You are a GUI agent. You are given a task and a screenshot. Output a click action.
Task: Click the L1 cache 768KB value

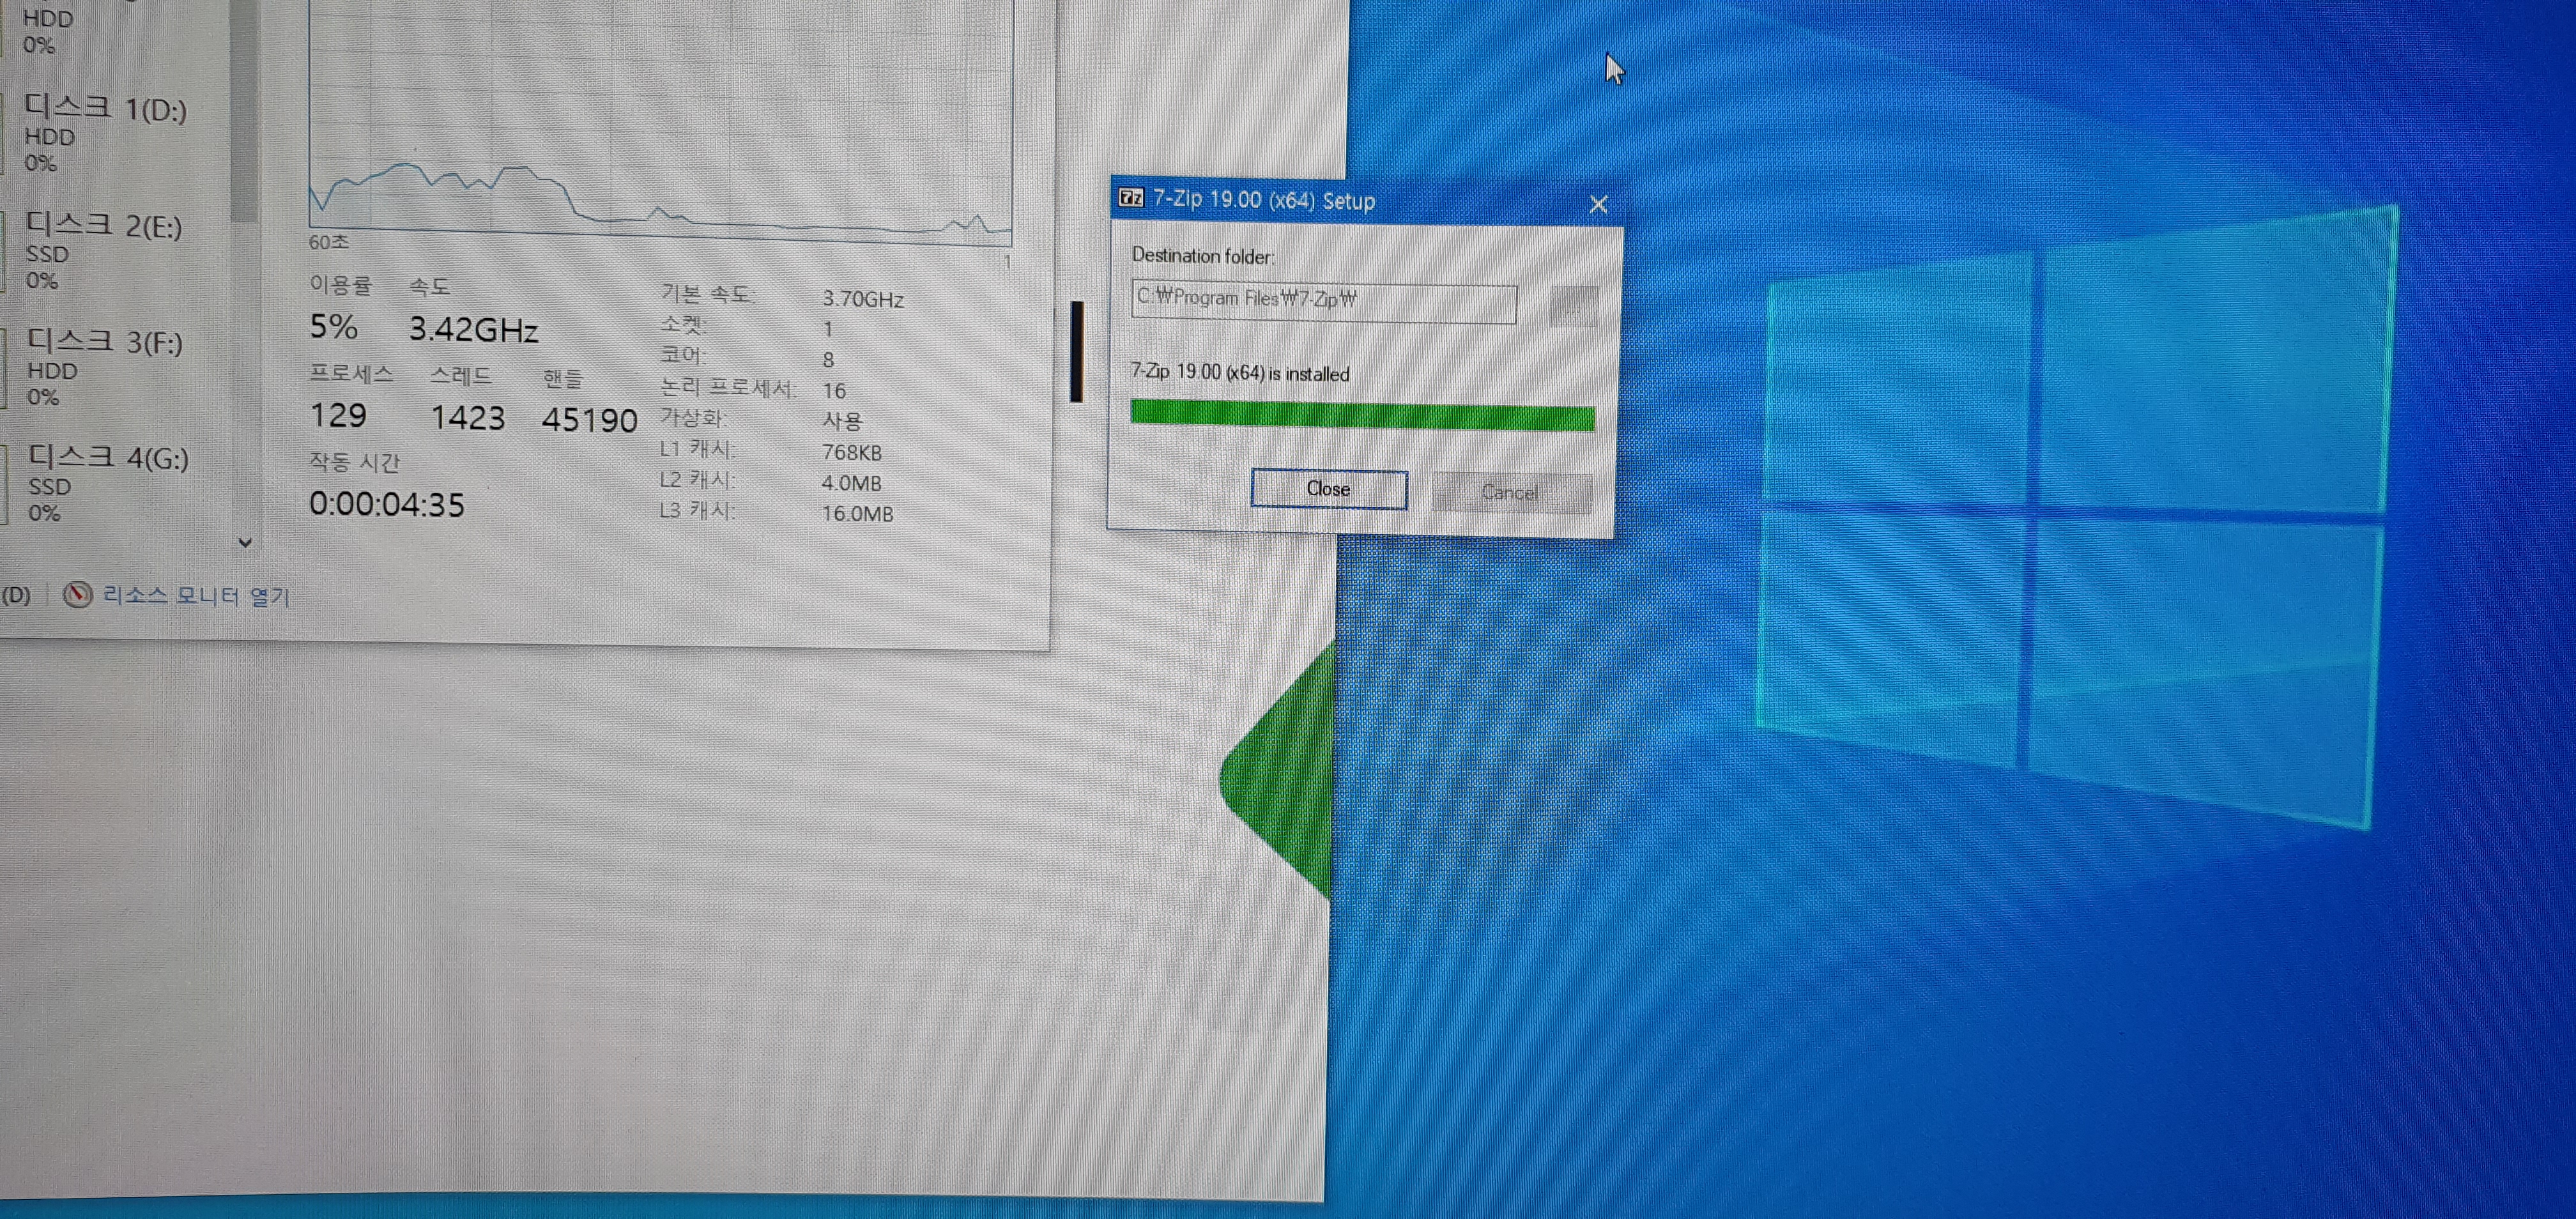click(852, 452)
